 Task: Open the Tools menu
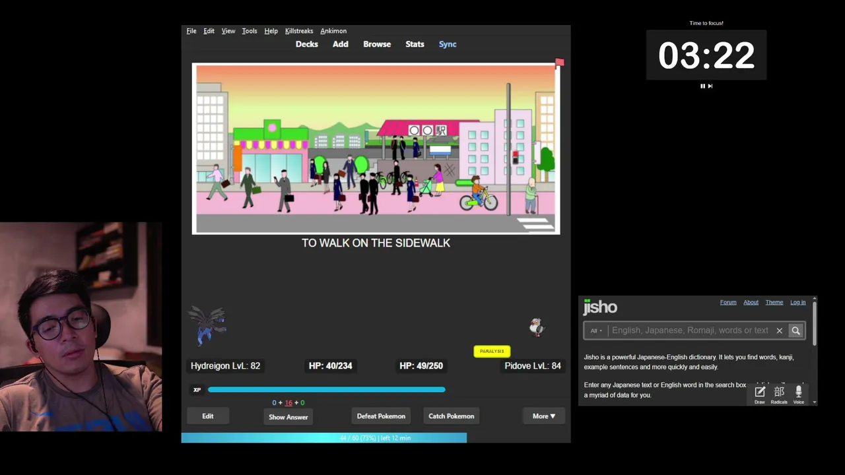point(250,31)
